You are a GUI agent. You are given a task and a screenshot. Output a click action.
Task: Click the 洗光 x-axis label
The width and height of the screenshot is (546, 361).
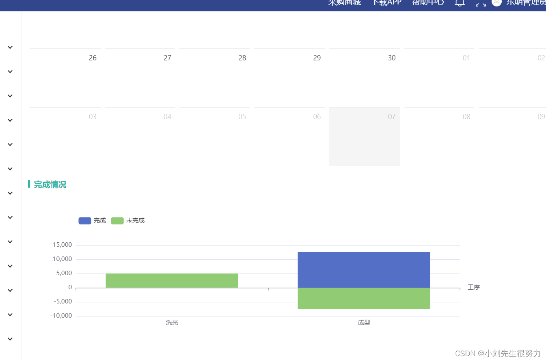point(172,323)
